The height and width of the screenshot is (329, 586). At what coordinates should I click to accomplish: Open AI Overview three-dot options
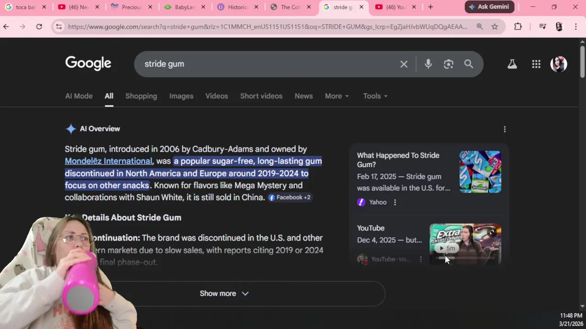tap(505, 129)
